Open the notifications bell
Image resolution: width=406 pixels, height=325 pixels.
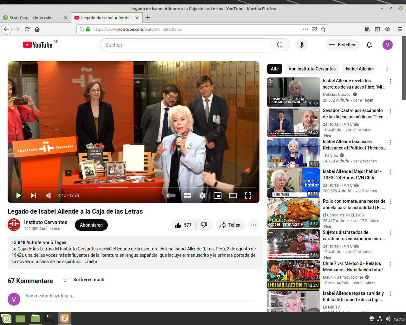[x=369, y=45]
